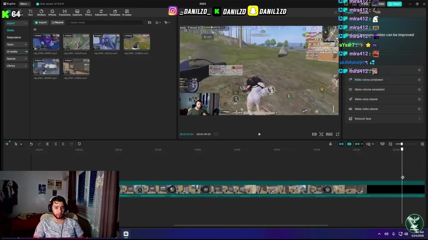Enter fullscreen preview mode

(337, 134)
